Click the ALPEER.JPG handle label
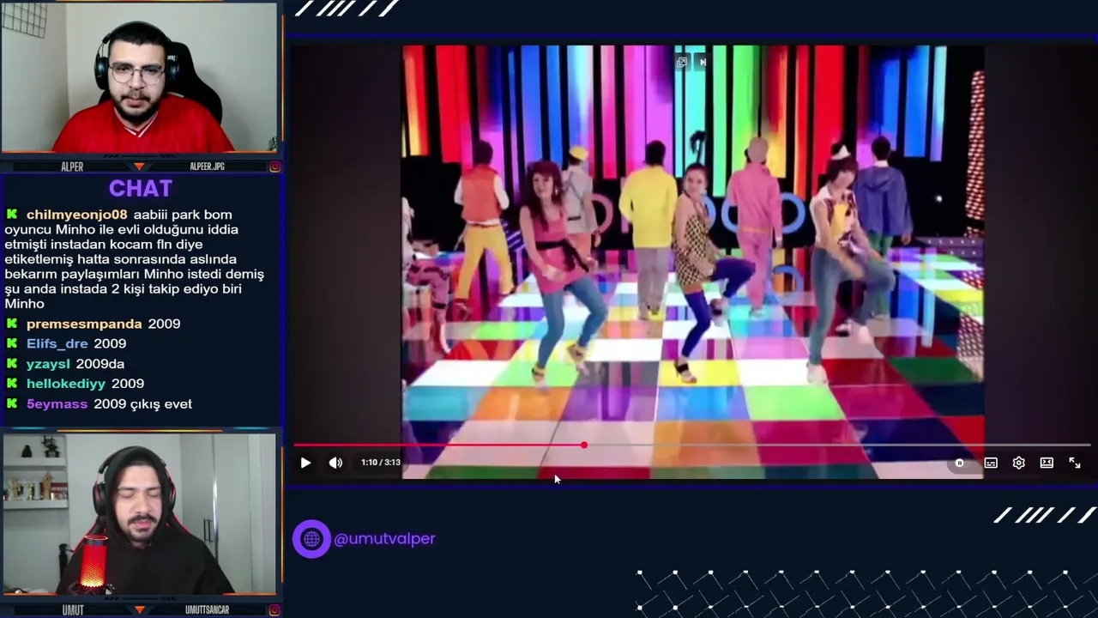Image resolution: width=1098 pixels, height=618 pixels. [207, 167]
